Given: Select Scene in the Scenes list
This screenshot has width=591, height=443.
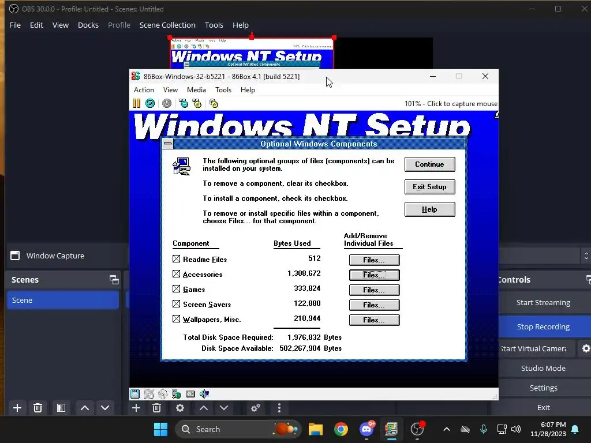Looking at the screenshot, I should pos(62,300).
